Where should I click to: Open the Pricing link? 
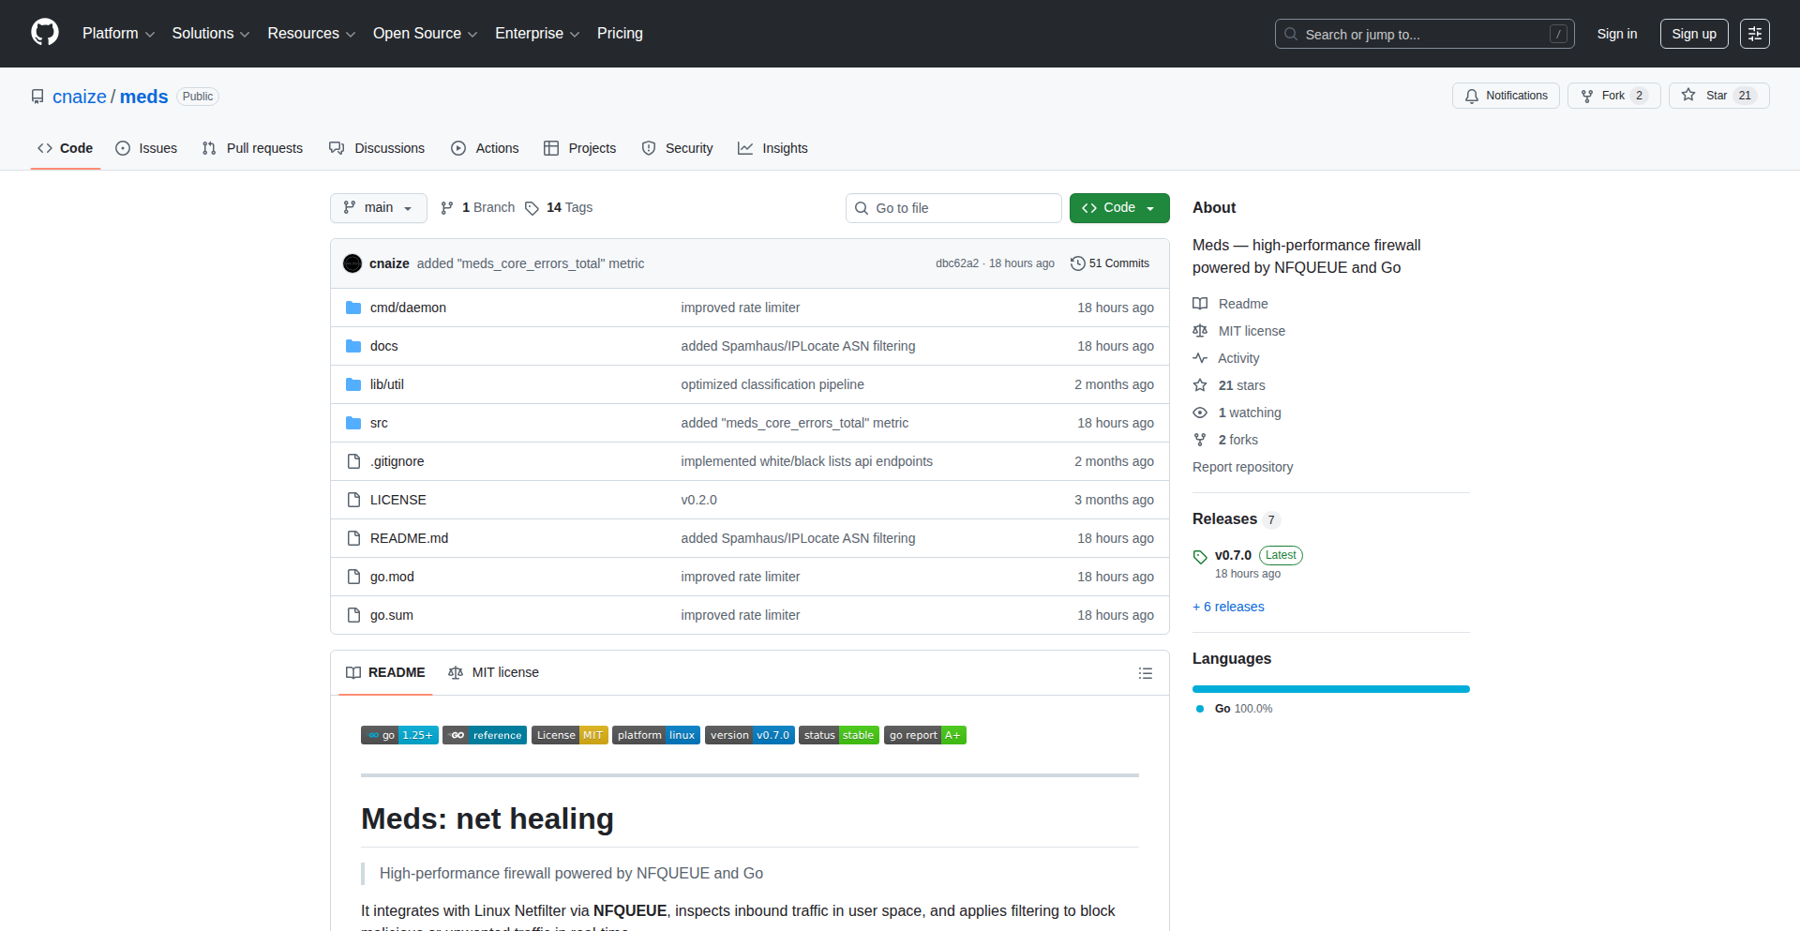point(620,34)
